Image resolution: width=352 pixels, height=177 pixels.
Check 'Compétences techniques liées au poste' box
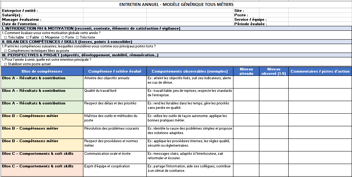click(x=6, y=51)
